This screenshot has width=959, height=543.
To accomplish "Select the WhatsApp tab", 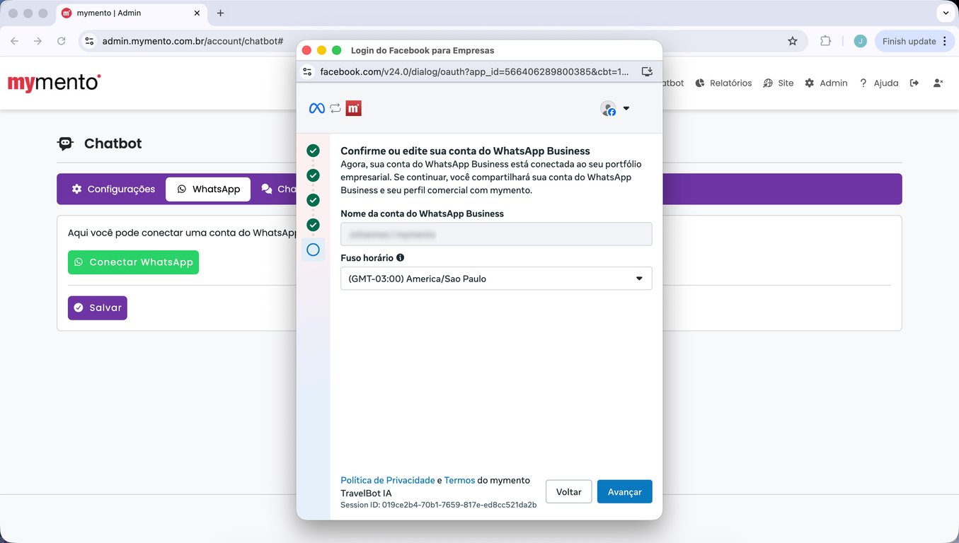I will pyautogui.click(x=208, y=189).
